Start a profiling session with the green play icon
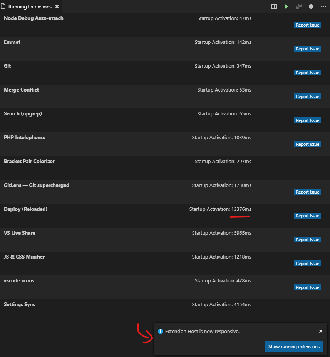The image size is (330, 357). [286, 7]
